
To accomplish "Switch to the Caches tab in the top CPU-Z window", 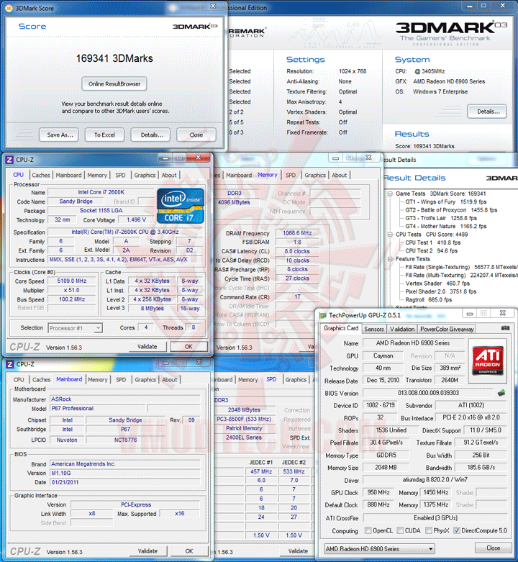I will 41,175.
